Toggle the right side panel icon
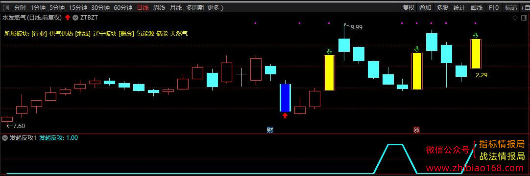530x176 pixels. tap(524, 18)
